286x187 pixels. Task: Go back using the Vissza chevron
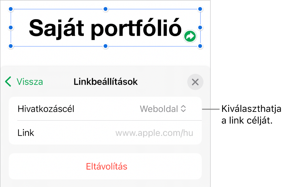[8, 82]
